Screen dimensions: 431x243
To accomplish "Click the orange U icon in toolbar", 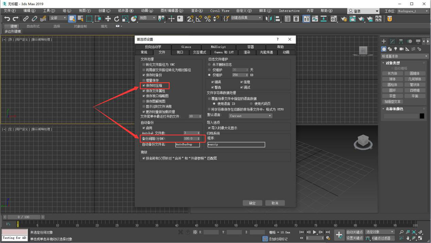I will (x=389, y=19).
